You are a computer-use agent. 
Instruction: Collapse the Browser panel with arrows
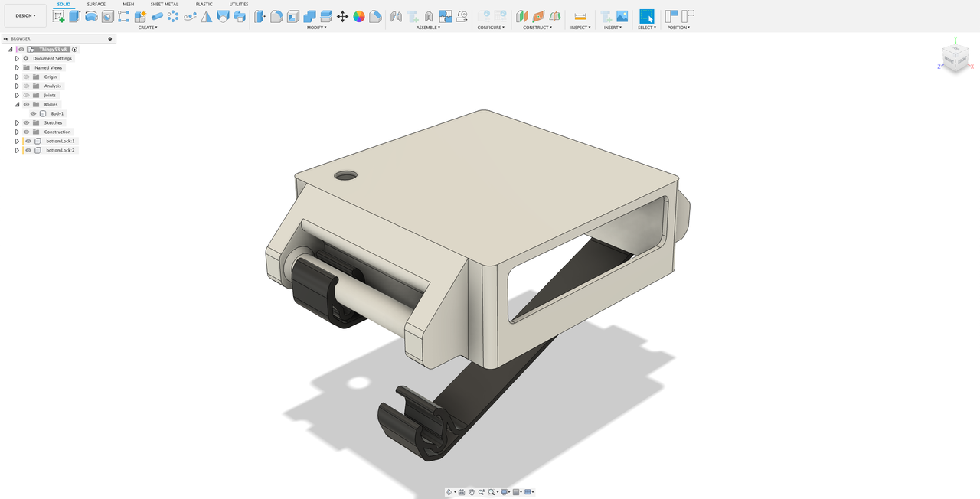pos(5,38)
